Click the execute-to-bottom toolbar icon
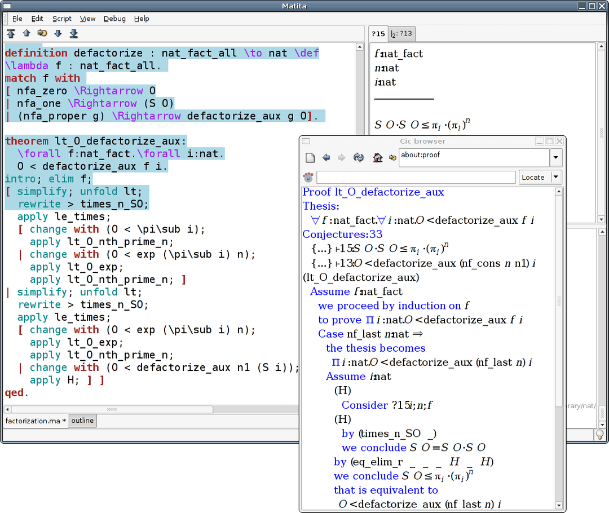 (73, 34)
